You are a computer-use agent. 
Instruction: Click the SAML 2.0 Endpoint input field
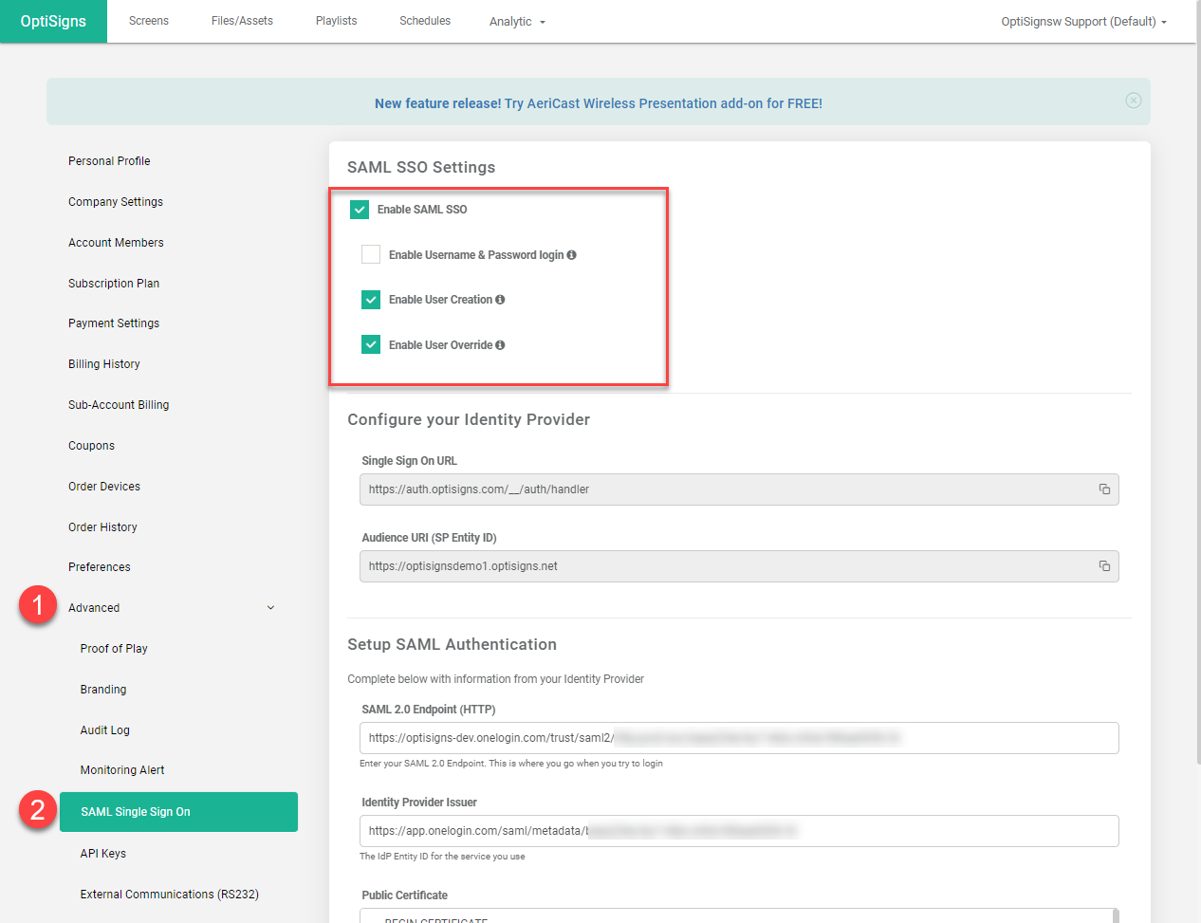coord(738,738)
